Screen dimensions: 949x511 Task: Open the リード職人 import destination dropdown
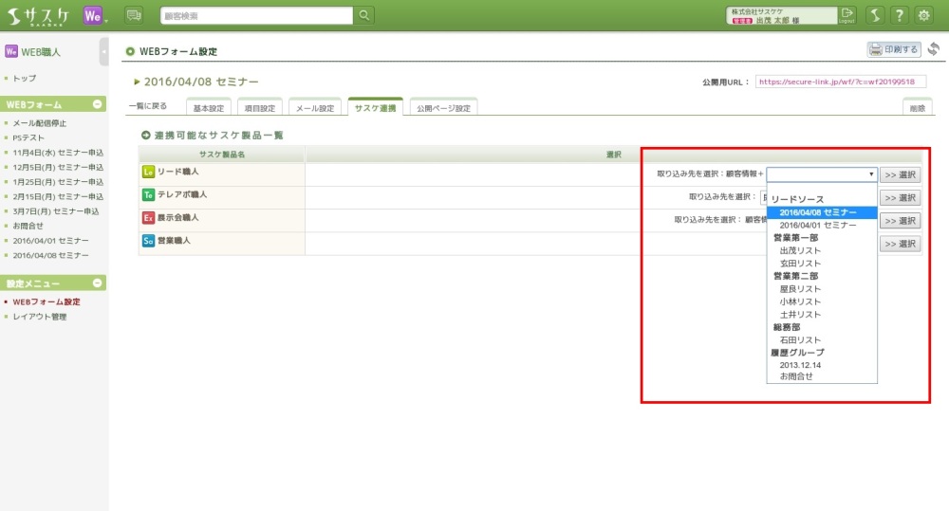point(822,174)
